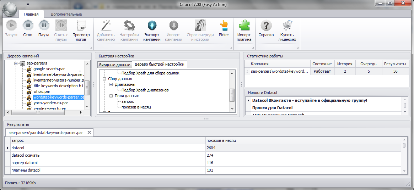
Task: Close the wordstat-keywords-parser results tab
Action: [89, 132]
